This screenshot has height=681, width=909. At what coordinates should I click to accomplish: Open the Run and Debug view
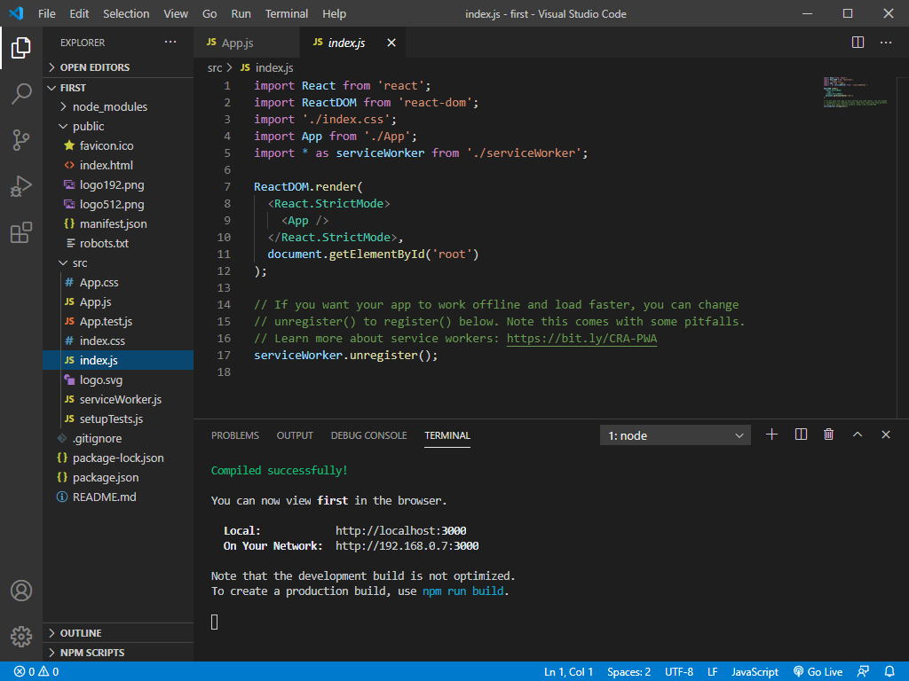(x=21, y=186)
